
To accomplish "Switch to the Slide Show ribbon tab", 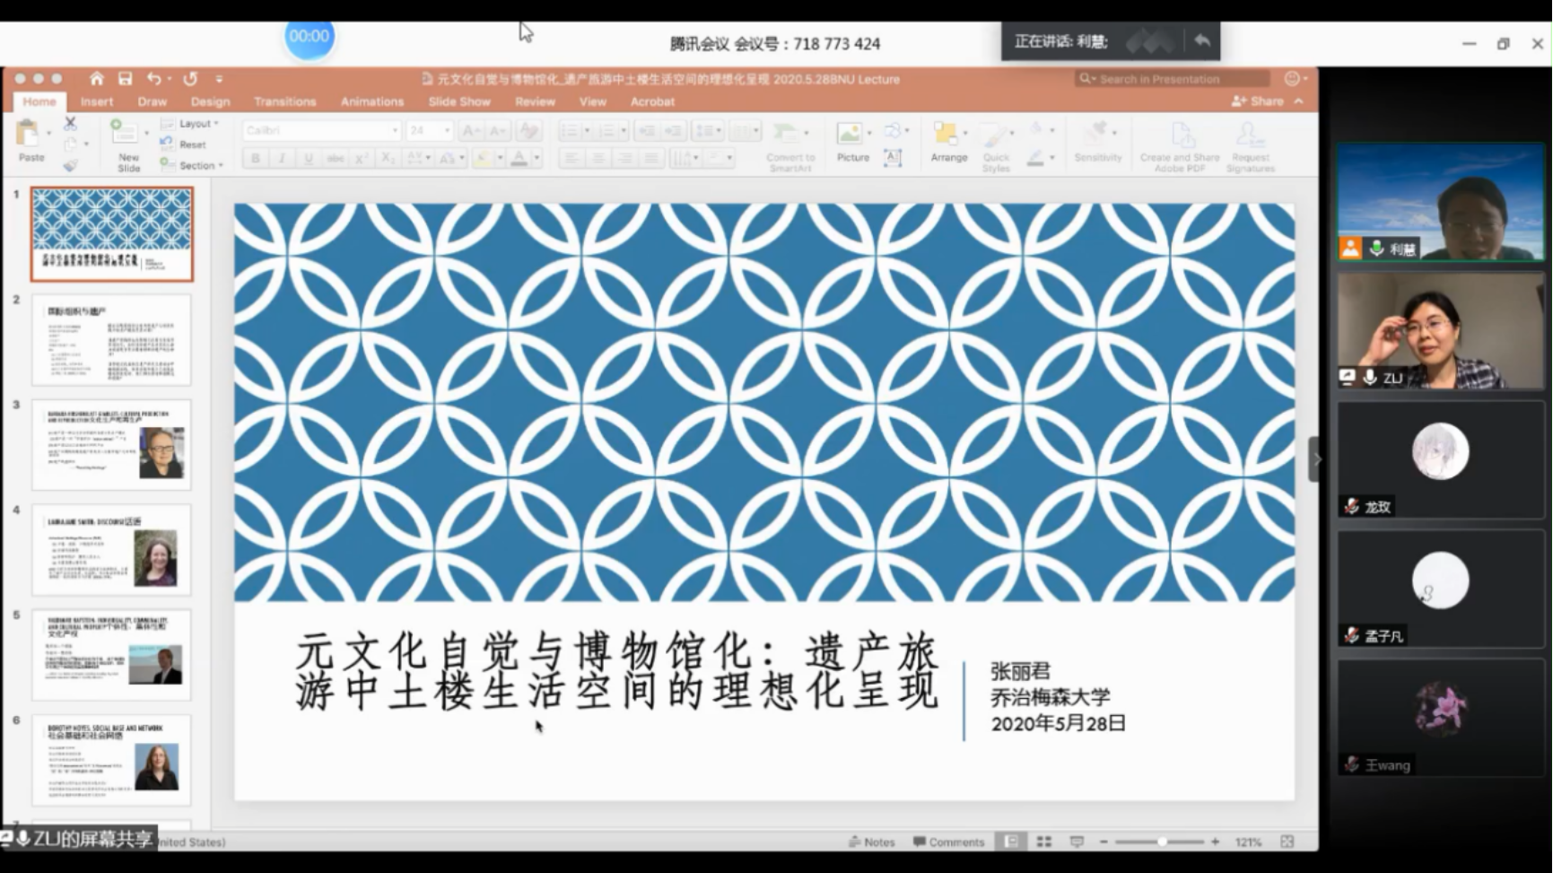I will (459, 101).
